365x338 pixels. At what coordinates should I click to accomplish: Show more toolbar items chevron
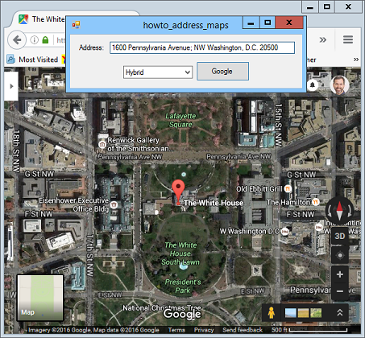(323, 40)
